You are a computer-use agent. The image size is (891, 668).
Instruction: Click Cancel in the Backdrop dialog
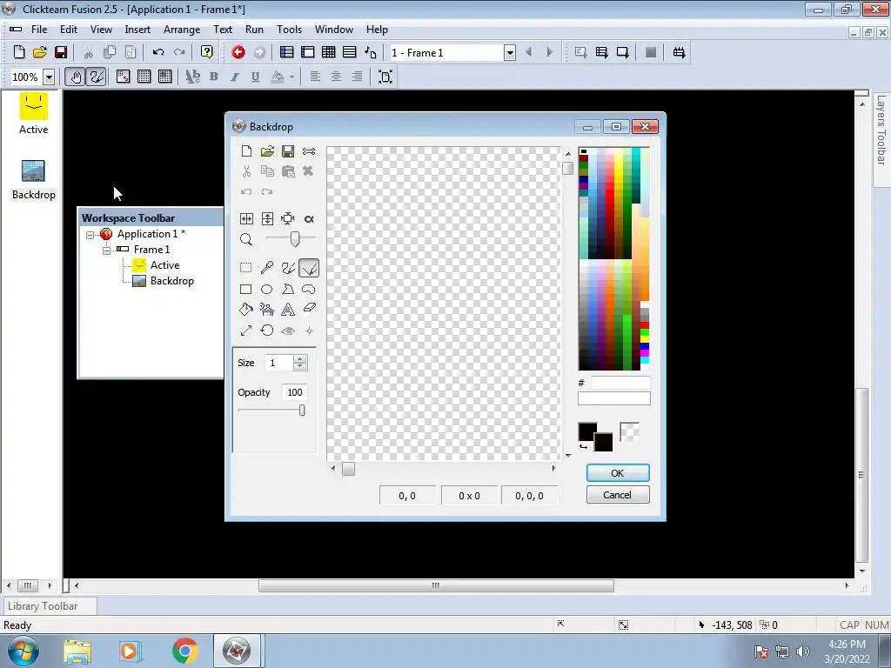point(618,495)
